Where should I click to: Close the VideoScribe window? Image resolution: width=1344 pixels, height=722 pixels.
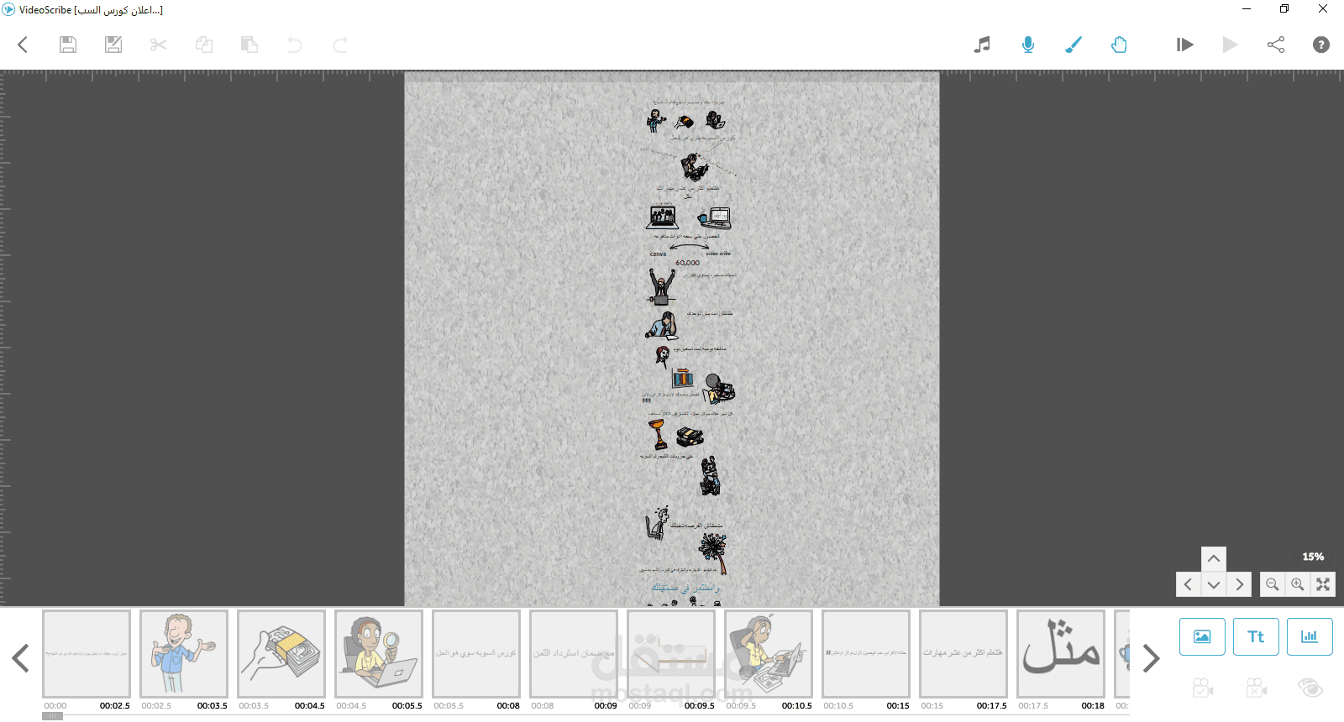(x=1323, y=9)
